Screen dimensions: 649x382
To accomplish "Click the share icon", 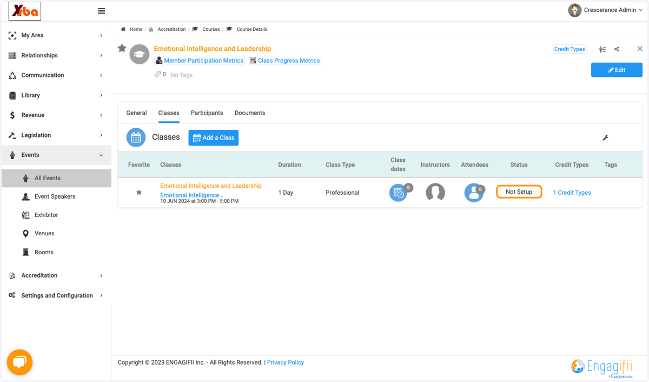I will 617,49.
